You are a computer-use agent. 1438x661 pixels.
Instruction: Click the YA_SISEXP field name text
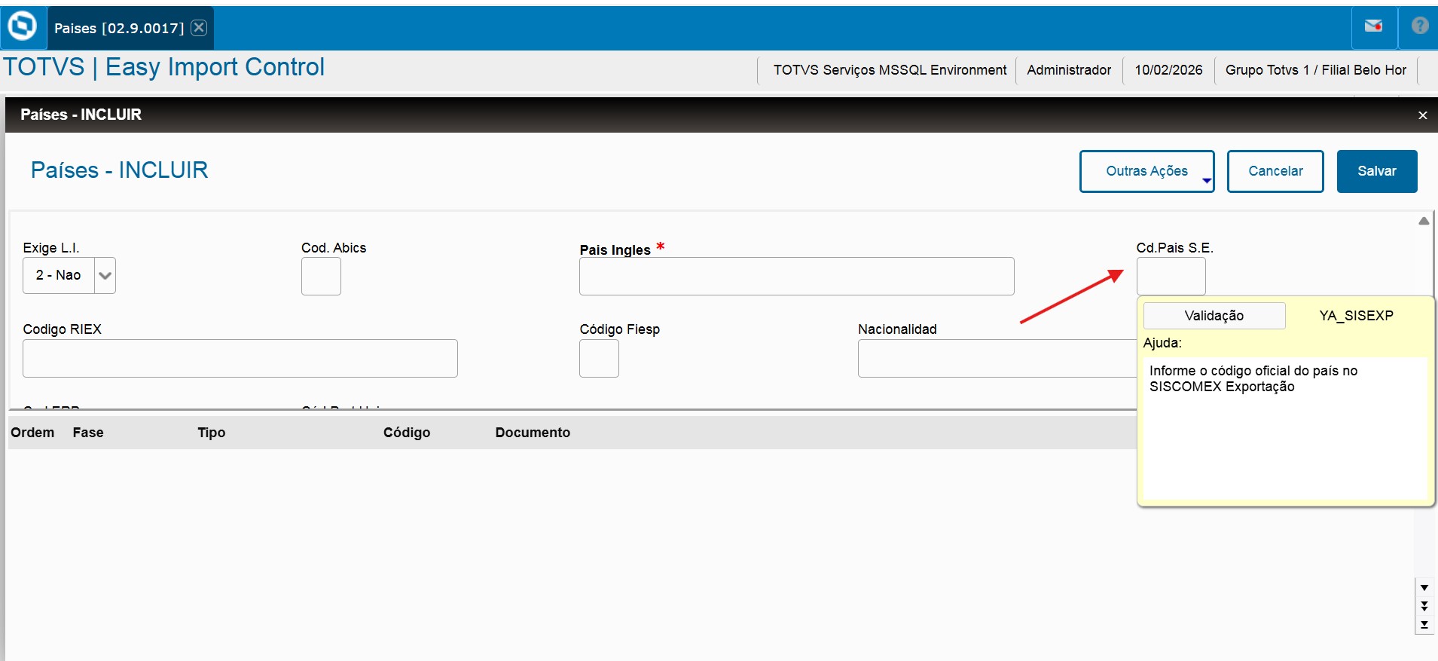1356,316
